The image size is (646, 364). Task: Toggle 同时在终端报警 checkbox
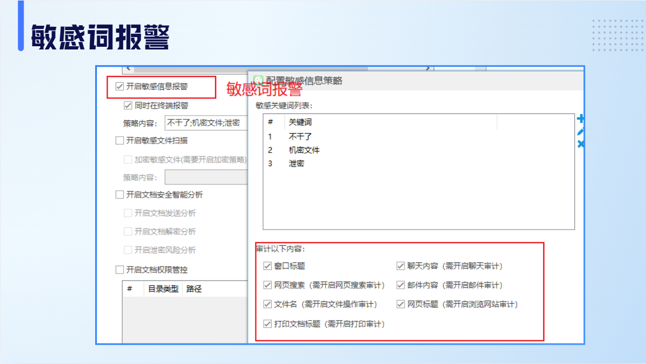point(128,105)
